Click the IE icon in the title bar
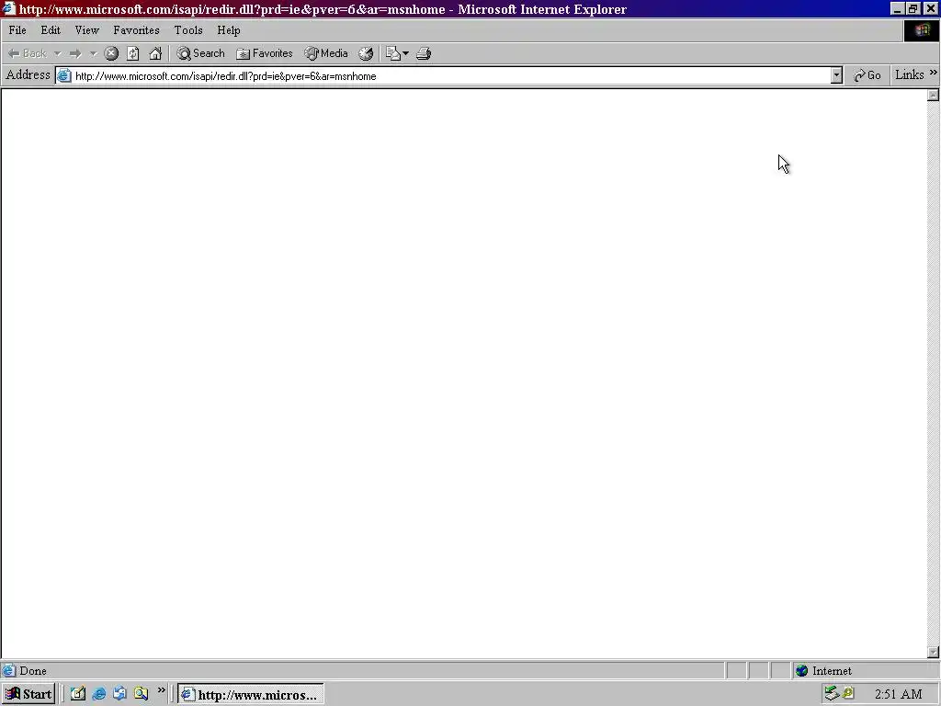Screen dimensions: 941x706 [8, 8]
